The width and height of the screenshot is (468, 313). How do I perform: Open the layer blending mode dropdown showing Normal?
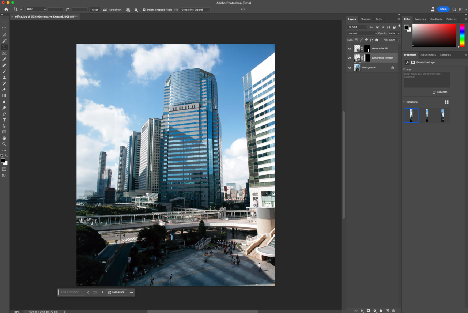coord(361,33)
